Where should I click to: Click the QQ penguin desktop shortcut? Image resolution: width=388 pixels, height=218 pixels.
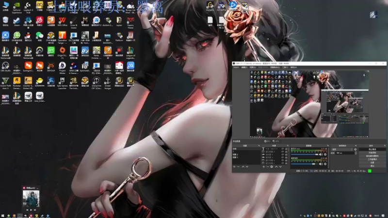28,37
